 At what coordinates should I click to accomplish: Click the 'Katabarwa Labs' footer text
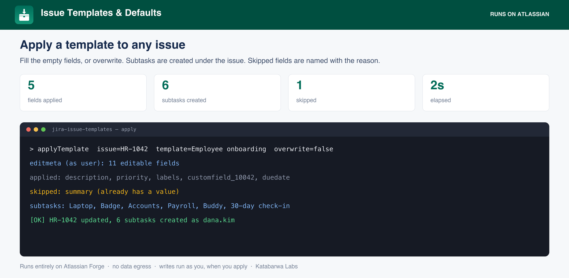pyautogui.click(x=276, y=266)
